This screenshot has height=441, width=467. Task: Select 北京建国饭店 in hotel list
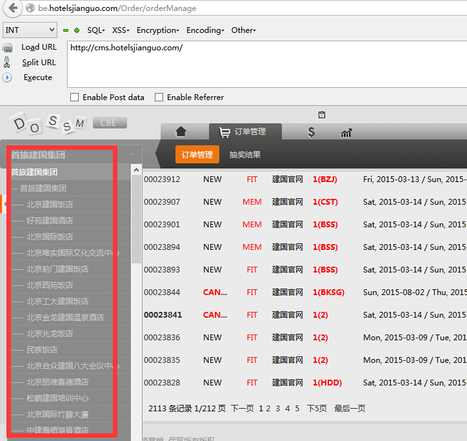point(50,205)
